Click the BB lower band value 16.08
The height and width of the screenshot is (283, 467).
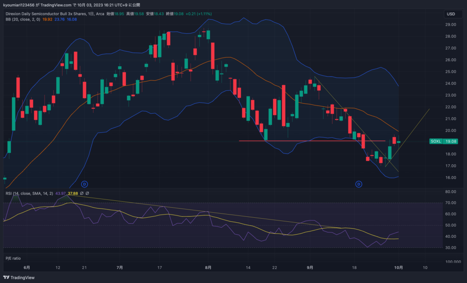coord(72,19)
